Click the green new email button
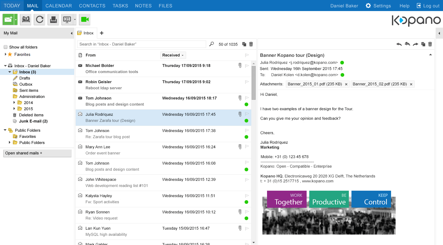 [x=8, y=20]
